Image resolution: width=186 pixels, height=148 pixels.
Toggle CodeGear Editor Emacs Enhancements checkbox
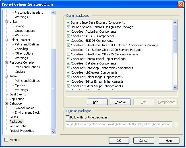[68, 82]
